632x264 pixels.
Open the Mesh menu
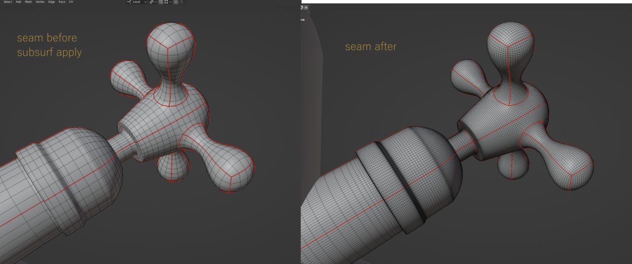click(x=28, y=2)
